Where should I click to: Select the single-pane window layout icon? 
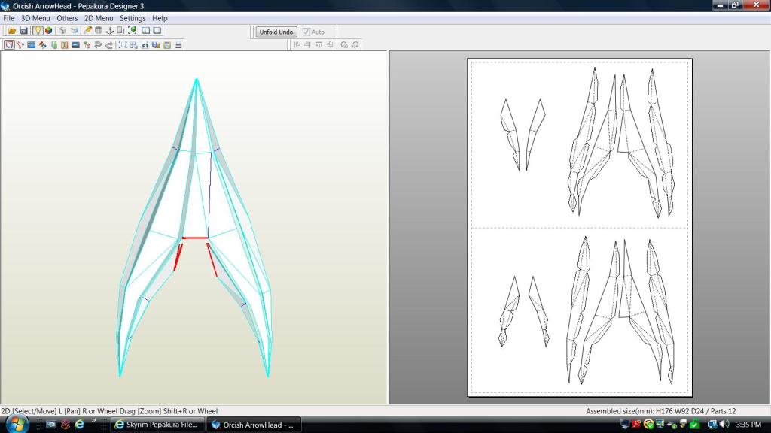pyautogui.click(x=157, y=30)
